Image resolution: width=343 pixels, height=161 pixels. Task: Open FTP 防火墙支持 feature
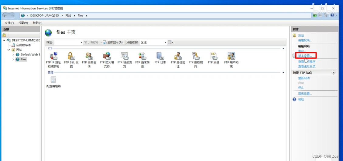tap(107, 60)
